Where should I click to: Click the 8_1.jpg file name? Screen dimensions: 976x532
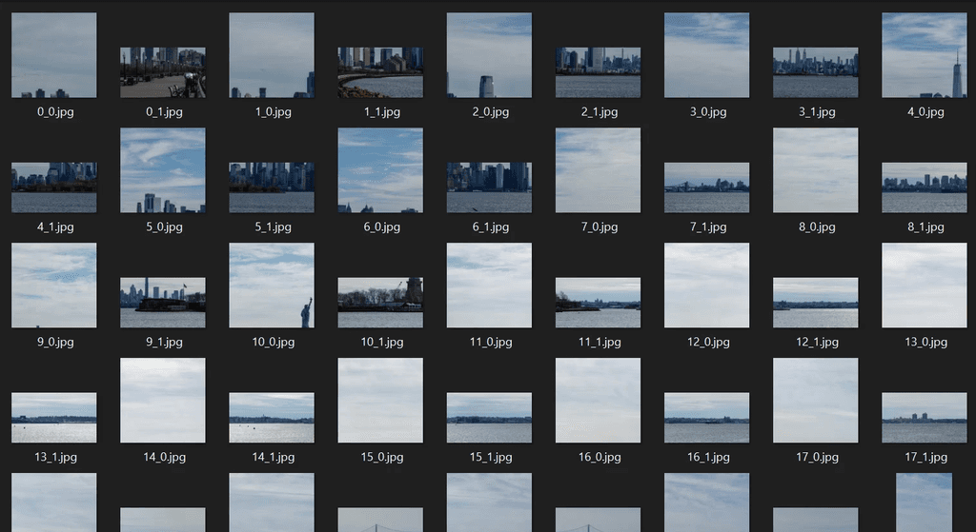click(925, 227)
